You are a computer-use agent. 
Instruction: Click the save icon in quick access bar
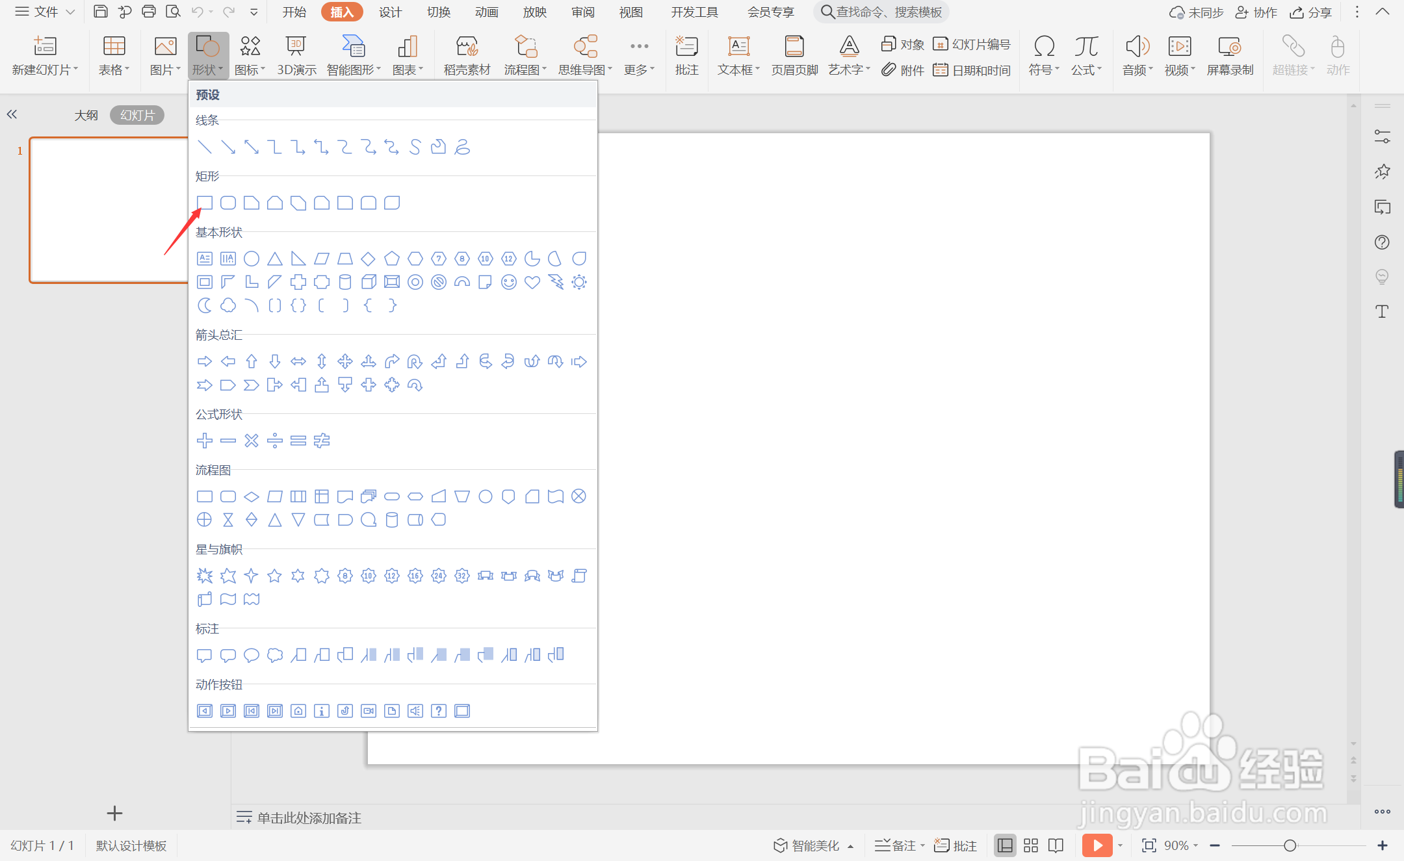[100, 12]
